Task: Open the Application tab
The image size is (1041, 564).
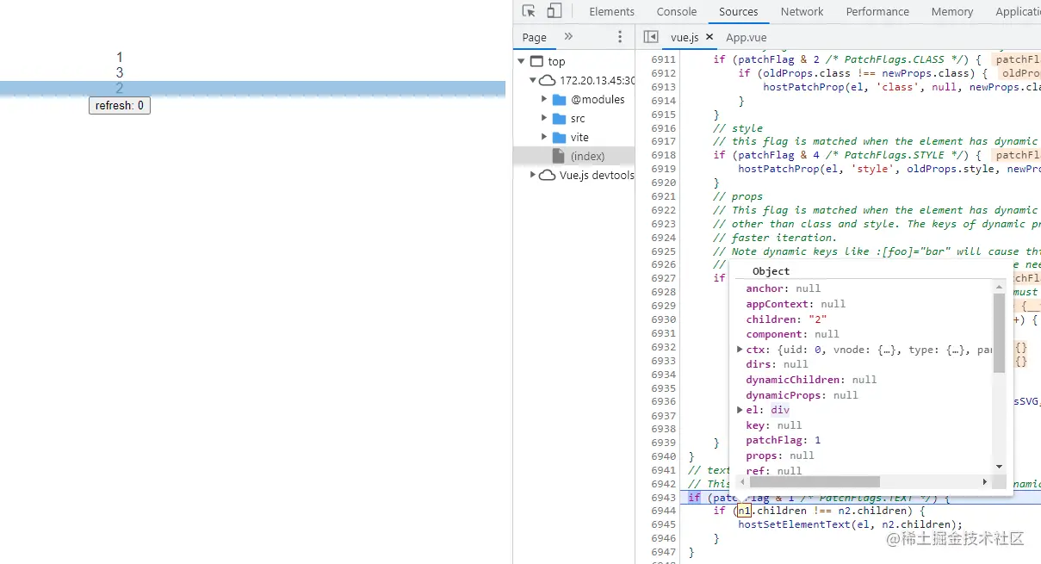Action: (1018, 11)
